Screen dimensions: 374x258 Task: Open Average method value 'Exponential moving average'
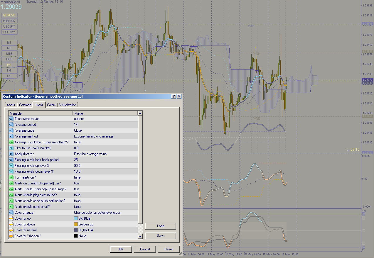[105, 136]
